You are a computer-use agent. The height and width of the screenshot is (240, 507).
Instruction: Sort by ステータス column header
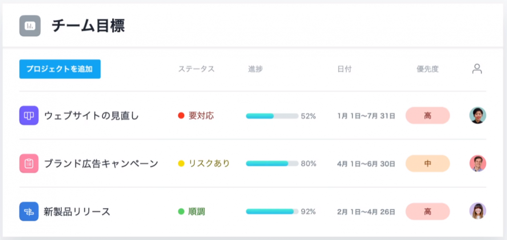pyautogui.click(x=196, y=69)
